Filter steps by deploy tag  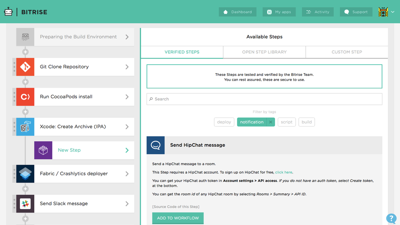point(224,122)
